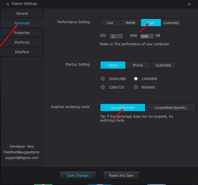This screenshot has width=198, height=185.
Task: Set performance to Low
Action: tap(110, 23)
